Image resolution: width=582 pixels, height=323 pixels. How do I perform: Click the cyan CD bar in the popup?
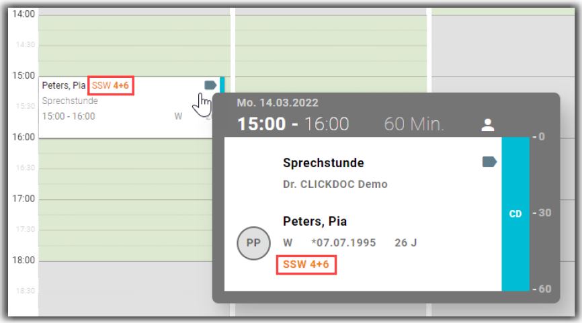pyautogui.click(x=515, y=214)
